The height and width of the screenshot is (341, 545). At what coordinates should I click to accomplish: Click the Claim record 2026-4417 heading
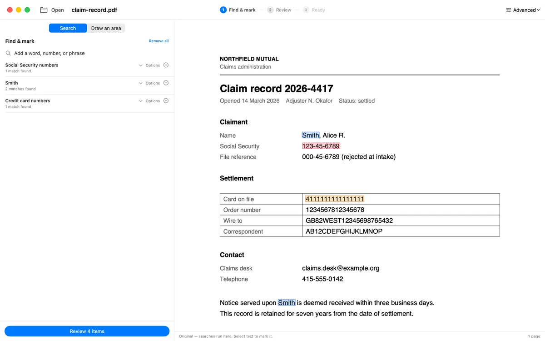coord(277,89)
